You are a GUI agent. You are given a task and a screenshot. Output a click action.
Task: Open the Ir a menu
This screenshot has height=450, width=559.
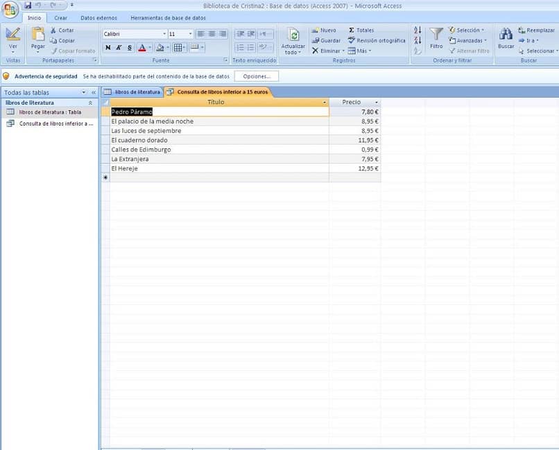[x=528, y=41]
